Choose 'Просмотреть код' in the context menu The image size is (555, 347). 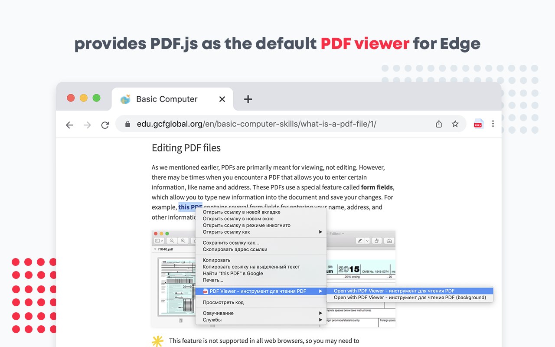coord(261,302)
